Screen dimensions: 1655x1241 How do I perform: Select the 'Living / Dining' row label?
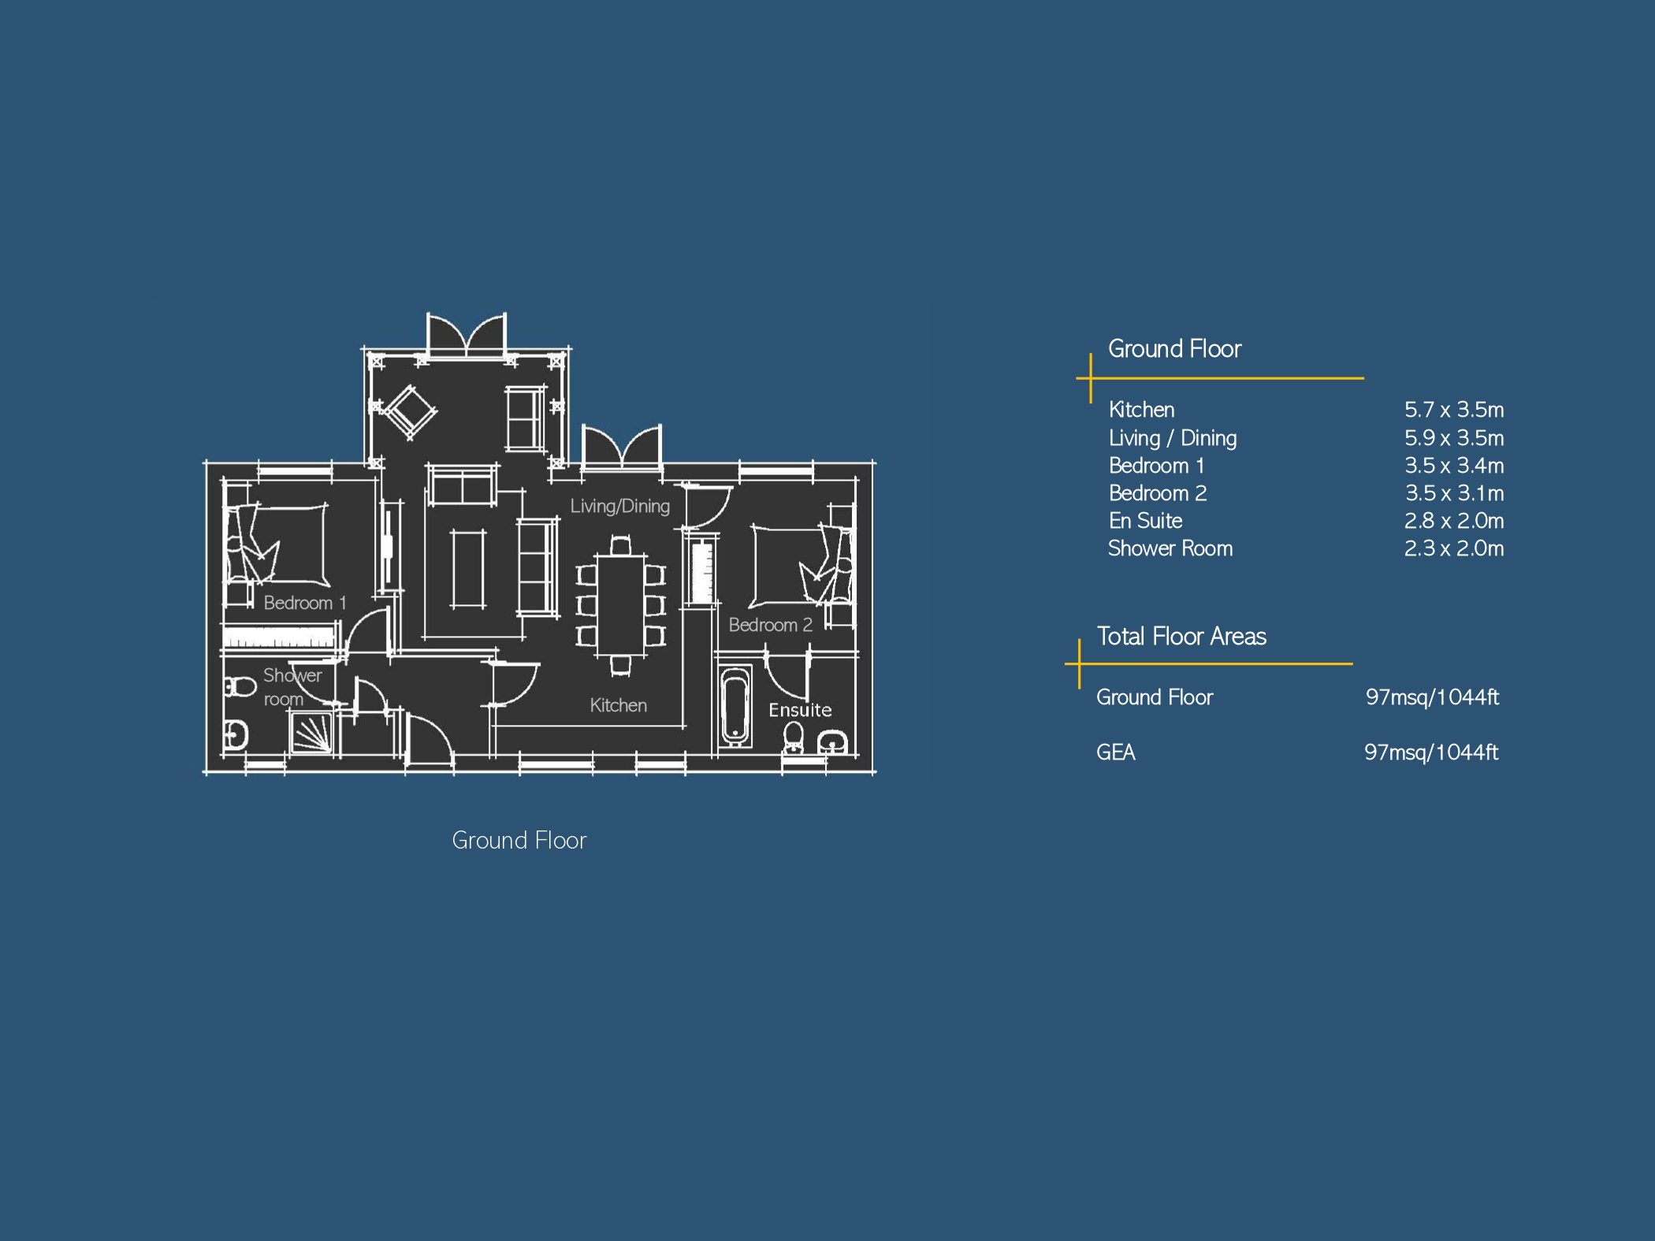tap(1173, 438)
